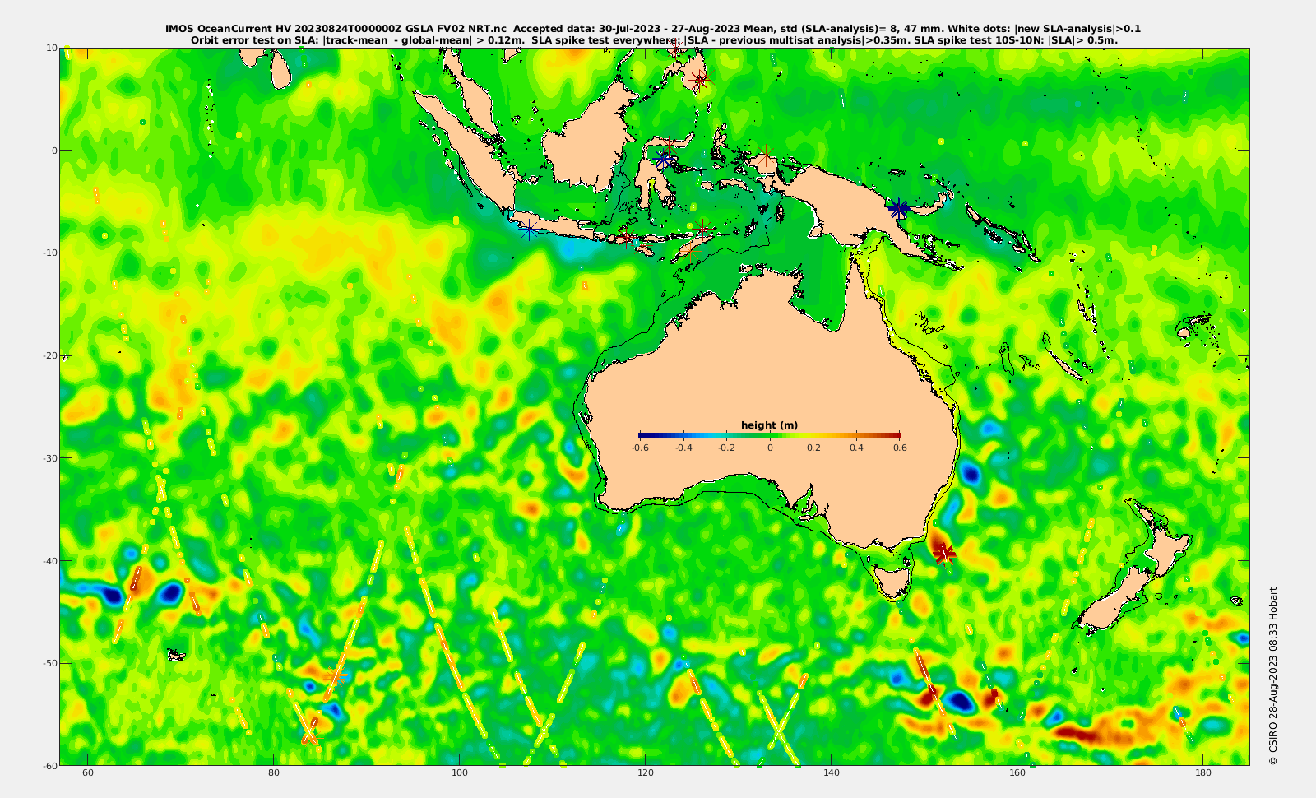
Task: Click the dark red star marker east of Tasmania
Action: (944, 553)
